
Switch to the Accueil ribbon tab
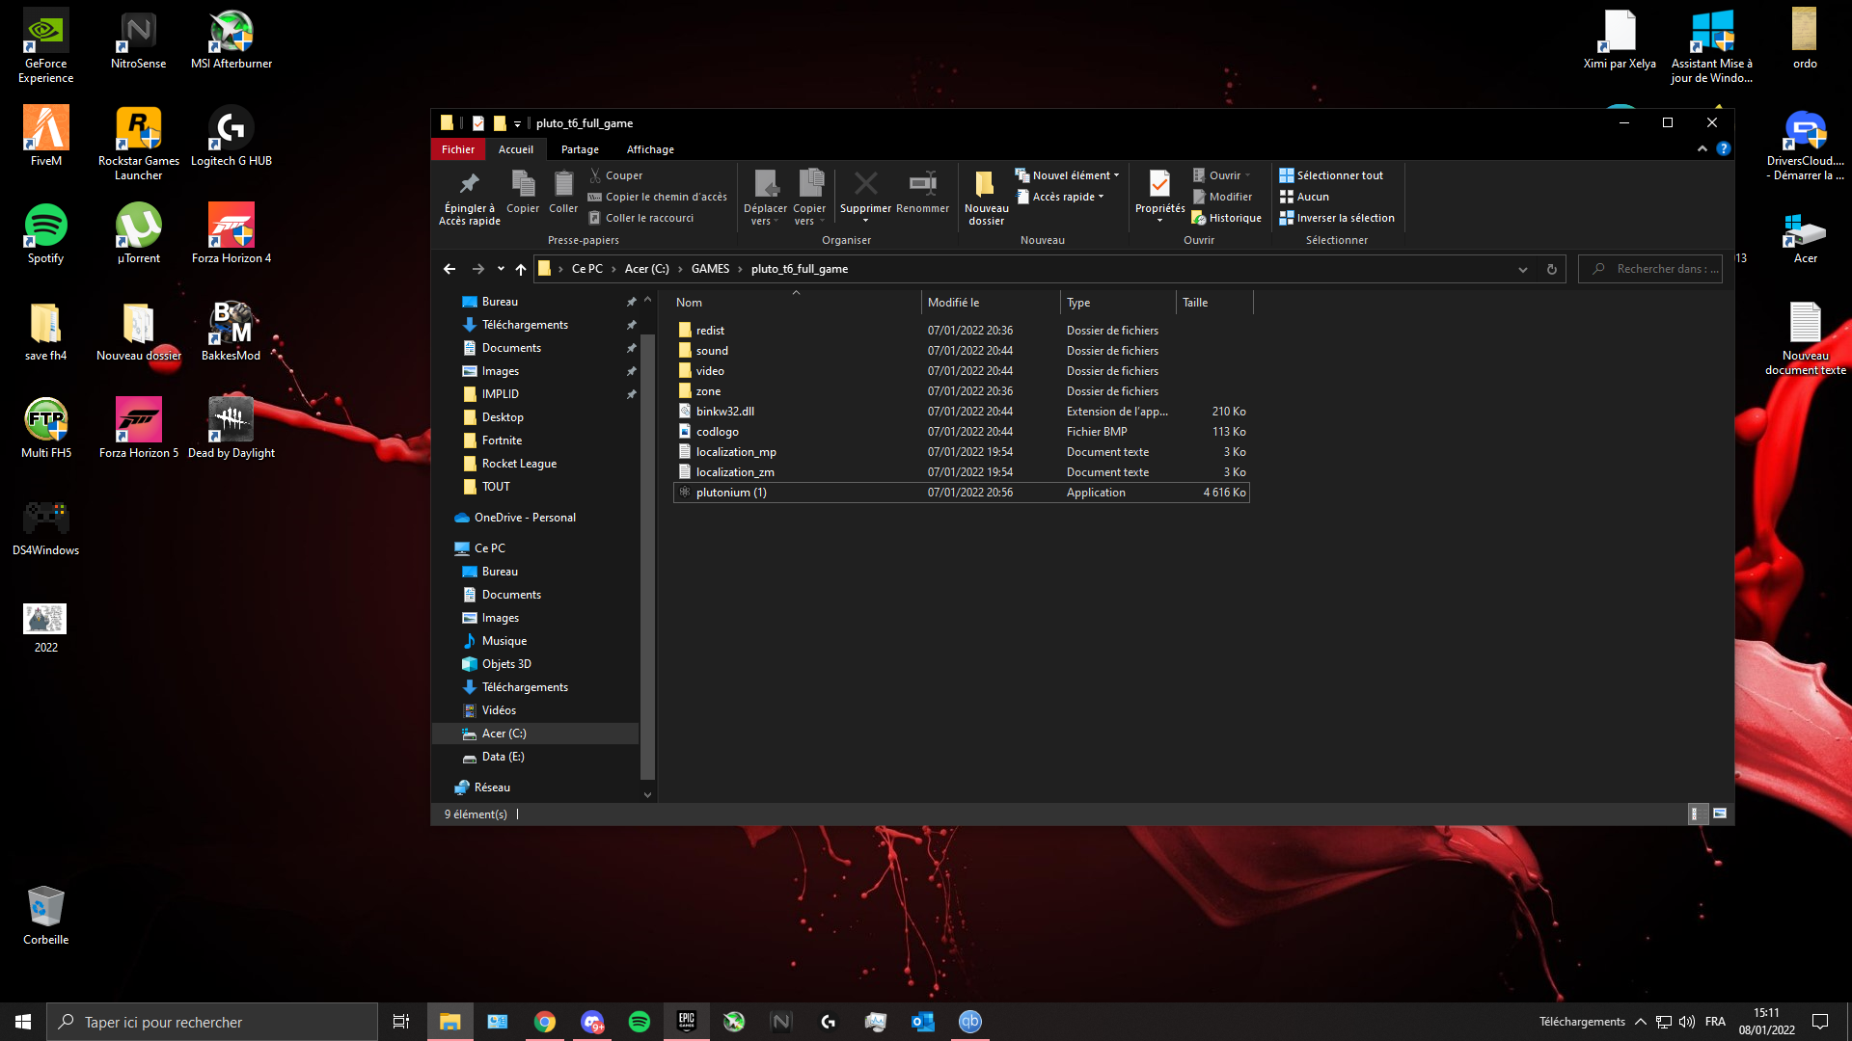point(516,149)
